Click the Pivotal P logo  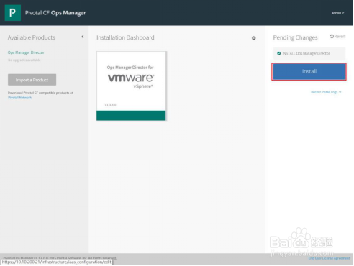click(x=13, y=13)
